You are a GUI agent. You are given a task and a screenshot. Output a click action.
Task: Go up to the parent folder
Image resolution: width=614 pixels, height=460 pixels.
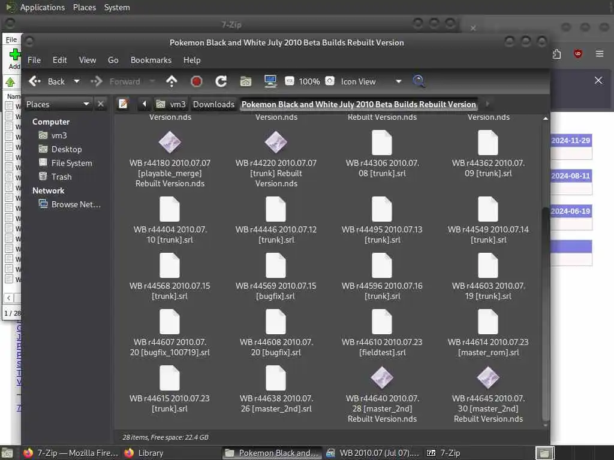(171, 81)
